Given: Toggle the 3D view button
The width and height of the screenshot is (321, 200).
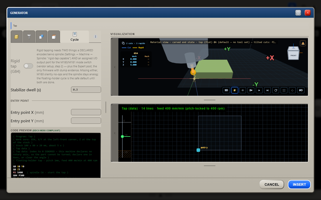Looking at the screenshot, I should pyautogui.click(x=226, y=90).
